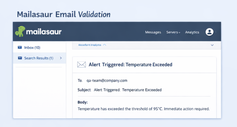Click the blurred blue label above the email
The width and height of the screenshot is (237, 127).
[x=90, y=45]
